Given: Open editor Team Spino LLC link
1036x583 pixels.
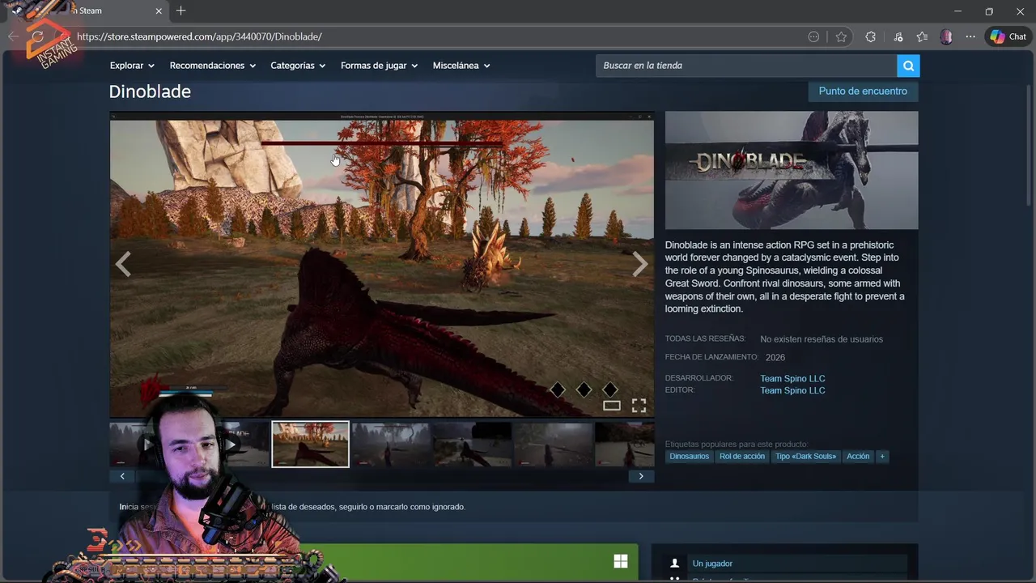Looking at the screenshot, I should click(792, 390).
